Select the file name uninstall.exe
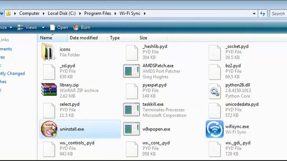The width and height of the screenshot is (287, 161). tap(72, 129)
